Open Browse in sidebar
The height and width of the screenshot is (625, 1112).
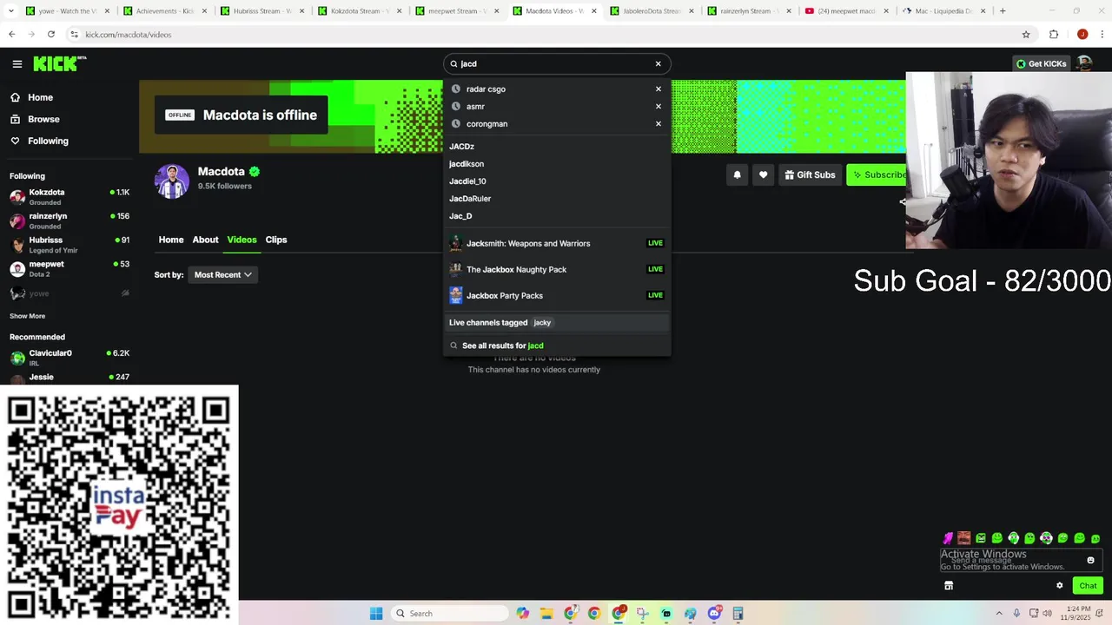[43, 119]
